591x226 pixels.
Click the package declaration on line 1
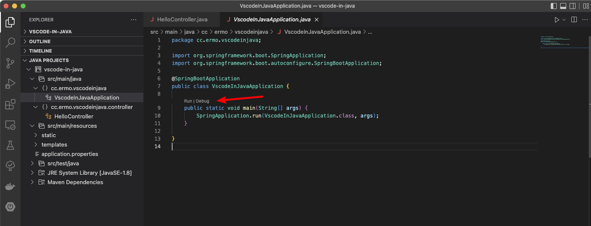(216, 40)
